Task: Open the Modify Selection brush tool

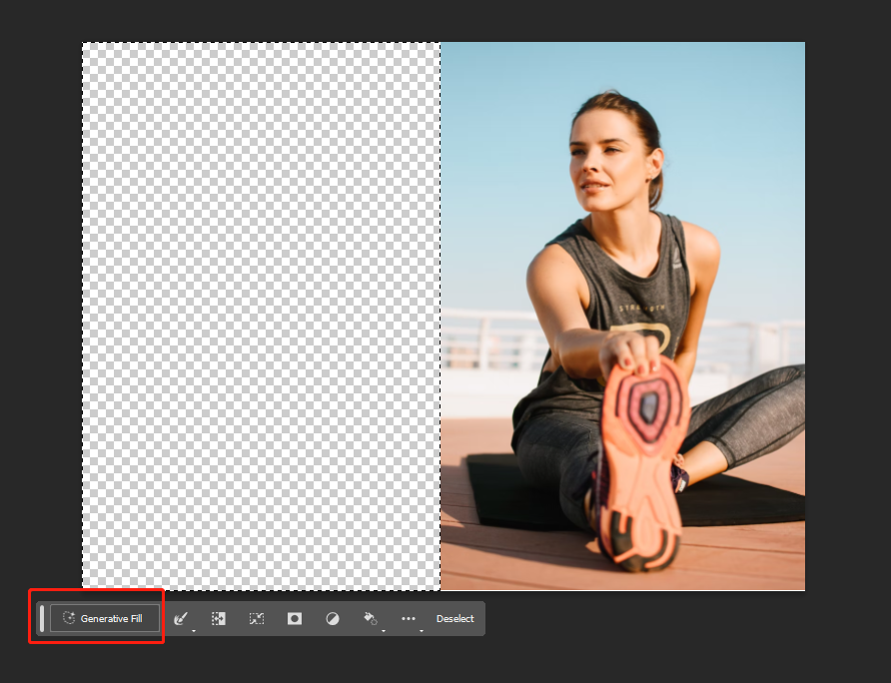Action: (181, 618)
